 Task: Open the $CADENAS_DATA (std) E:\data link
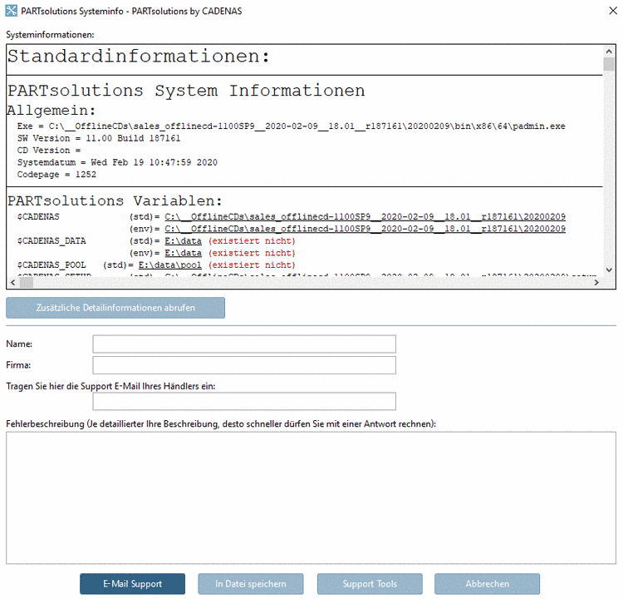184,240
